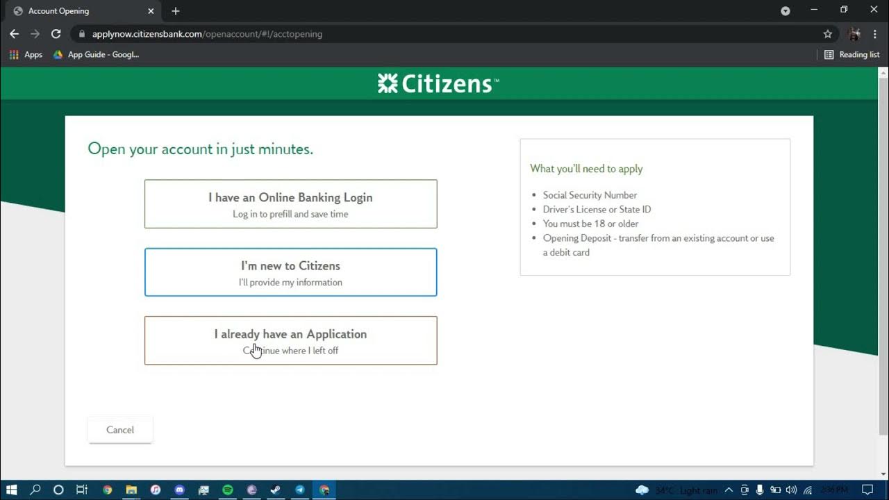Click the address bar URL field
The width and height of the screenshot is (889, 500).
(x=444, y=33)
